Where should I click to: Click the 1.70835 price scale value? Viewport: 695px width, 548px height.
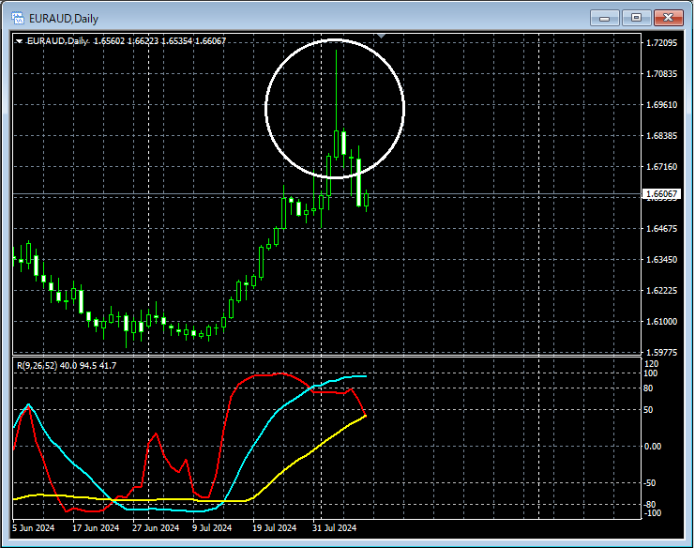[x=662, y=73]
